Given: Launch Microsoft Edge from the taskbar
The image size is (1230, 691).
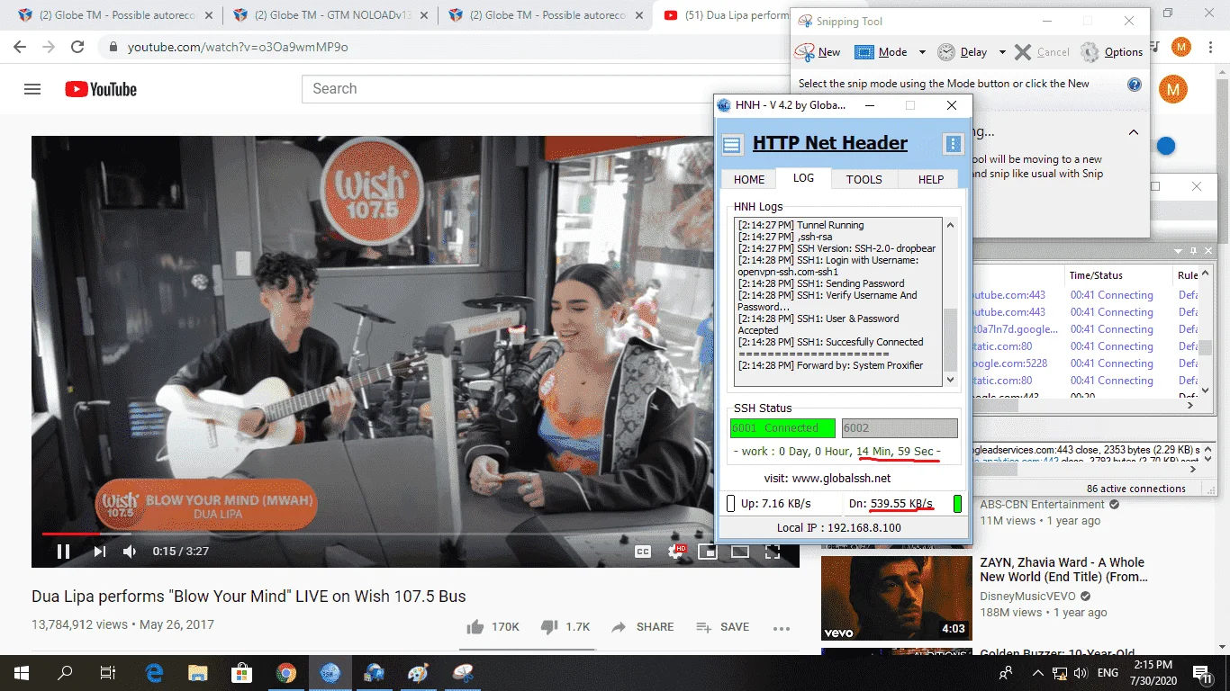Looking at the screenshot, I should (x=154, y=672).
